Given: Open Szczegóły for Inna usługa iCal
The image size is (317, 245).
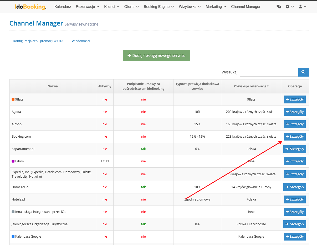Looking at the screenshot, I should [x=295, y=212].
